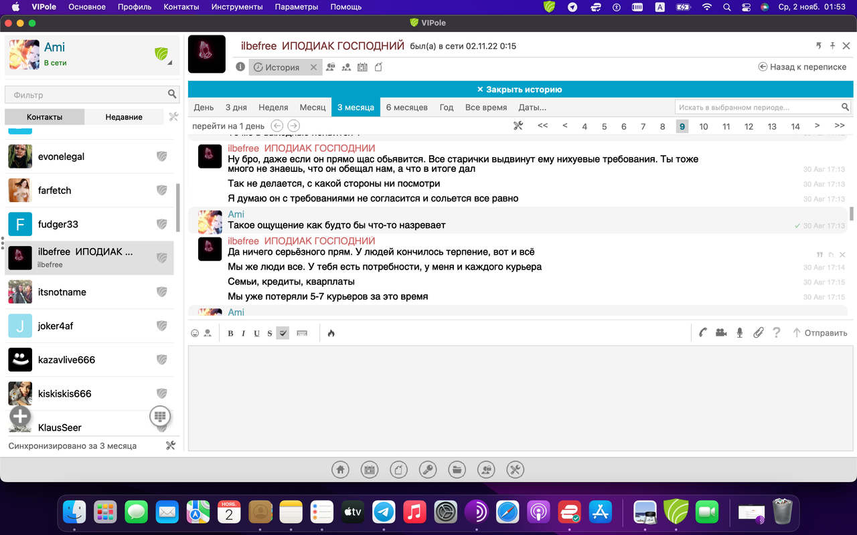Open the emoji picker
The image size is (857, 535).
point(195,333)
